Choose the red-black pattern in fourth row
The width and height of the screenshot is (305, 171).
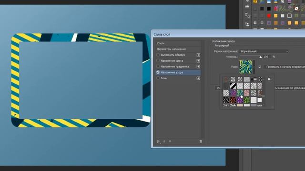click(233, 100)
